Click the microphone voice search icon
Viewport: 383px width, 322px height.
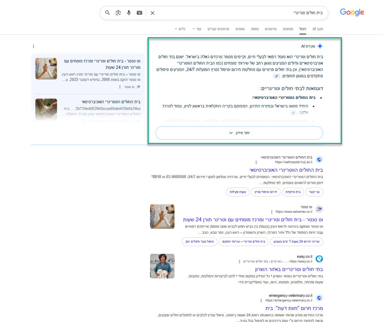tap(129, 12)
